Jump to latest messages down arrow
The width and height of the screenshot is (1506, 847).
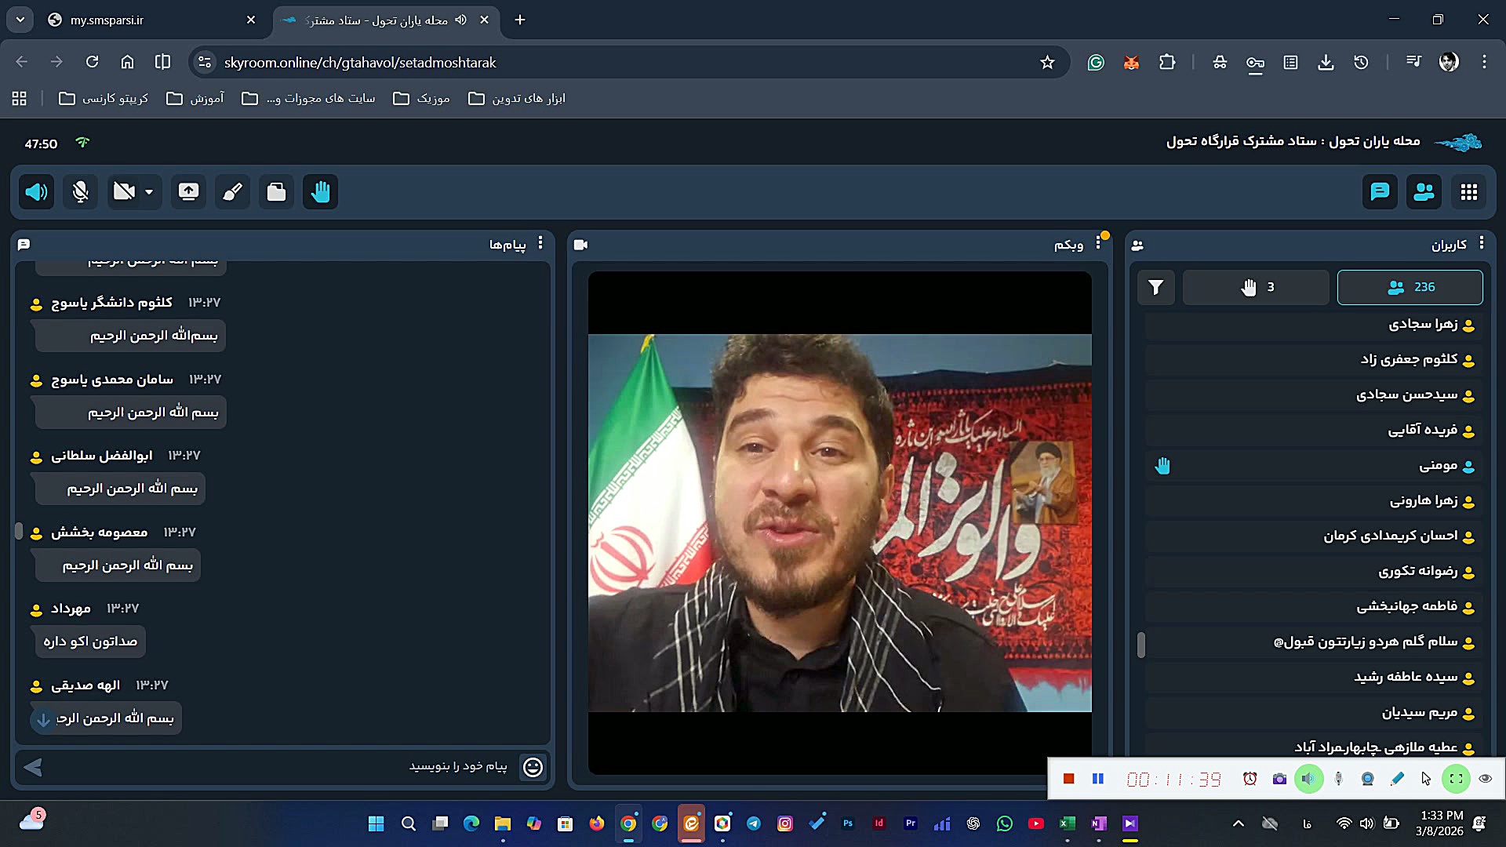[44, 719]
